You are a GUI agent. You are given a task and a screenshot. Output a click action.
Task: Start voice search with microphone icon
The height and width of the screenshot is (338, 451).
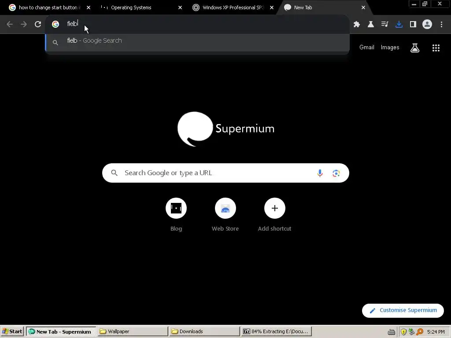(x=320, y=173)
